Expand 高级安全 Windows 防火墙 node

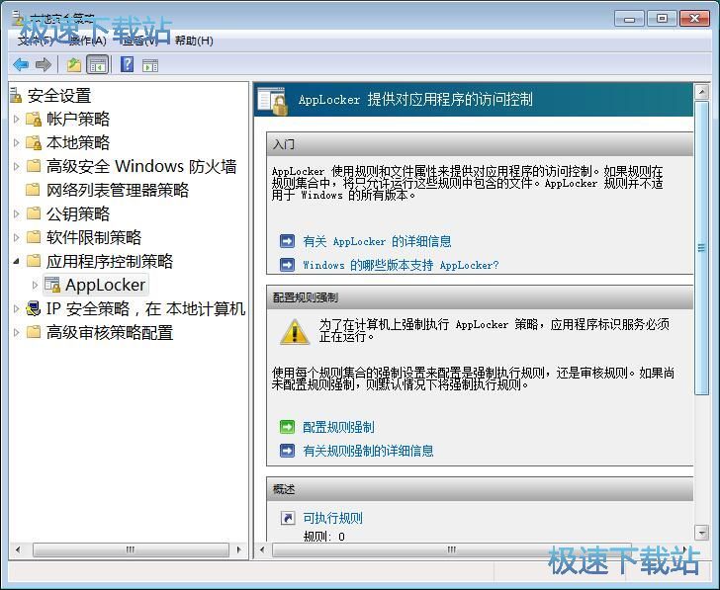pyautogui.click(x=17, y=166)
